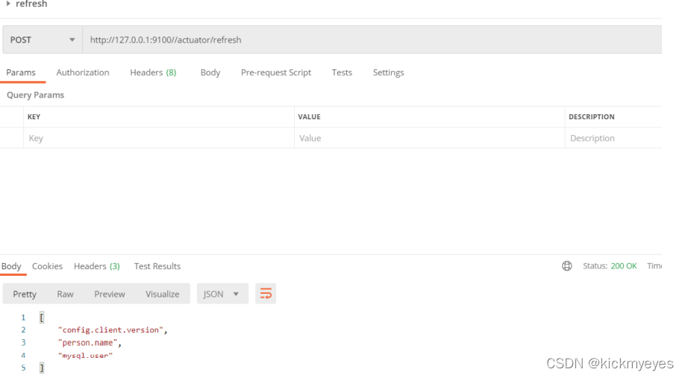Open the request Headers (8) tab
Screen dimensions: 685x378
(x=153, y=72)
